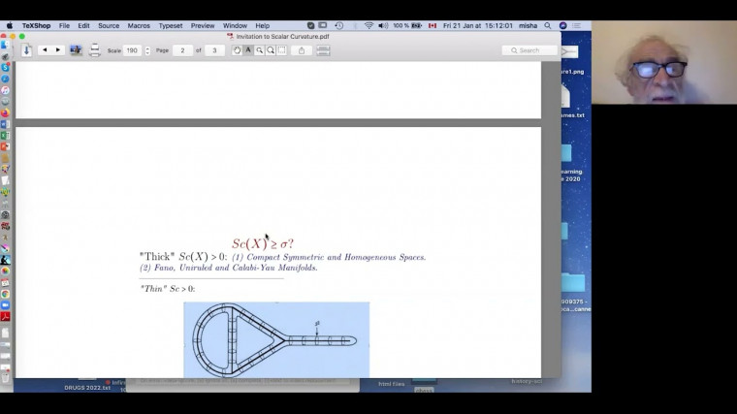Image resolution: width=737 pixels, height=414 pixels.
Task: Open Skype from the Dock
Action: click(x=5, y=67)
